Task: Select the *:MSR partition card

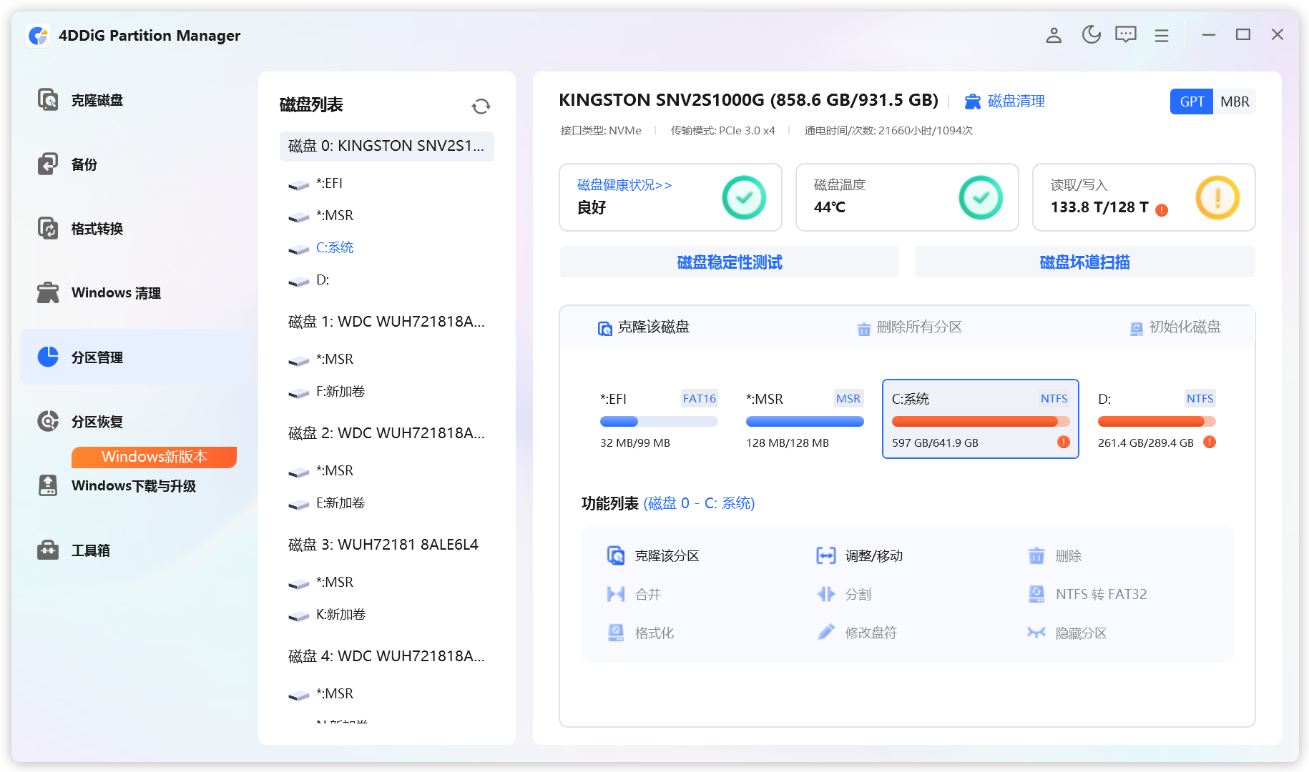Action: (x=805, y=419)
